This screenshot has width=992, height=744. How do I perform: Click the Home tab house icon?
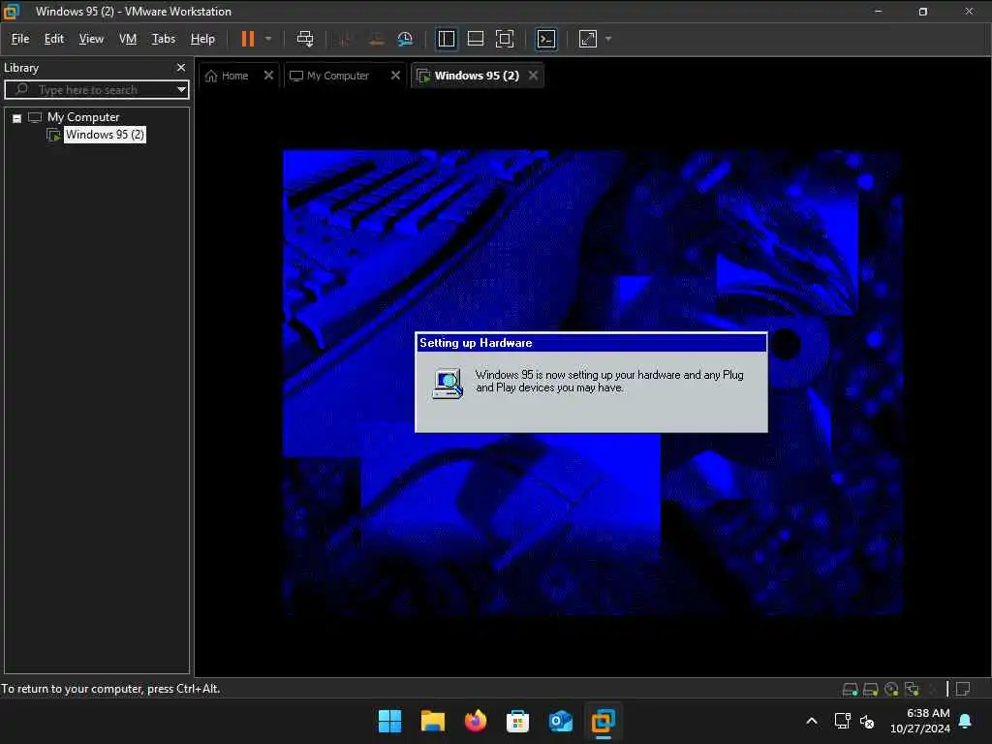(x=211, y=76)
